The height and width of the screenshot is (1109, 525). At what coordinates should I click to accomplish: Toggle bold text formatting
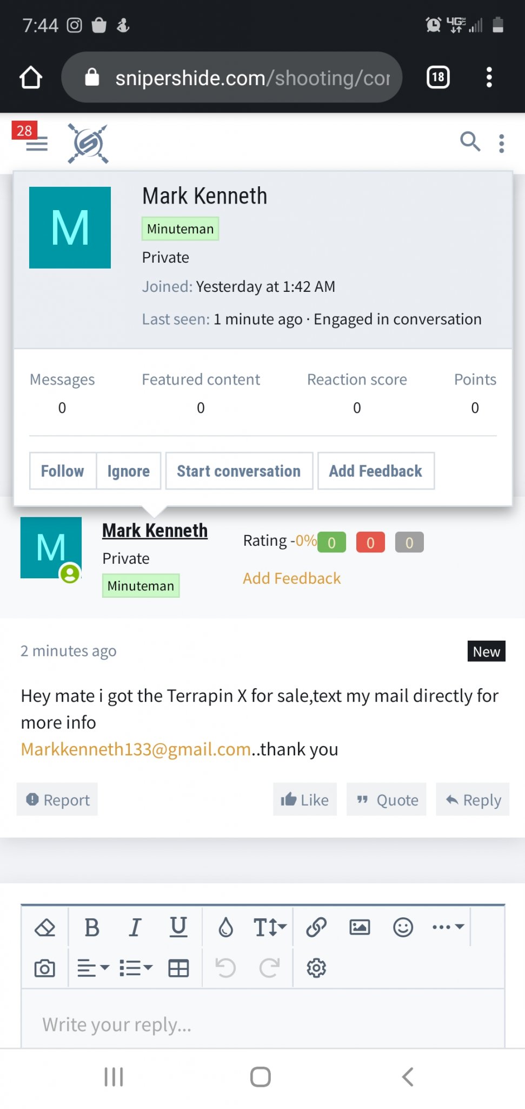(92, 928)
